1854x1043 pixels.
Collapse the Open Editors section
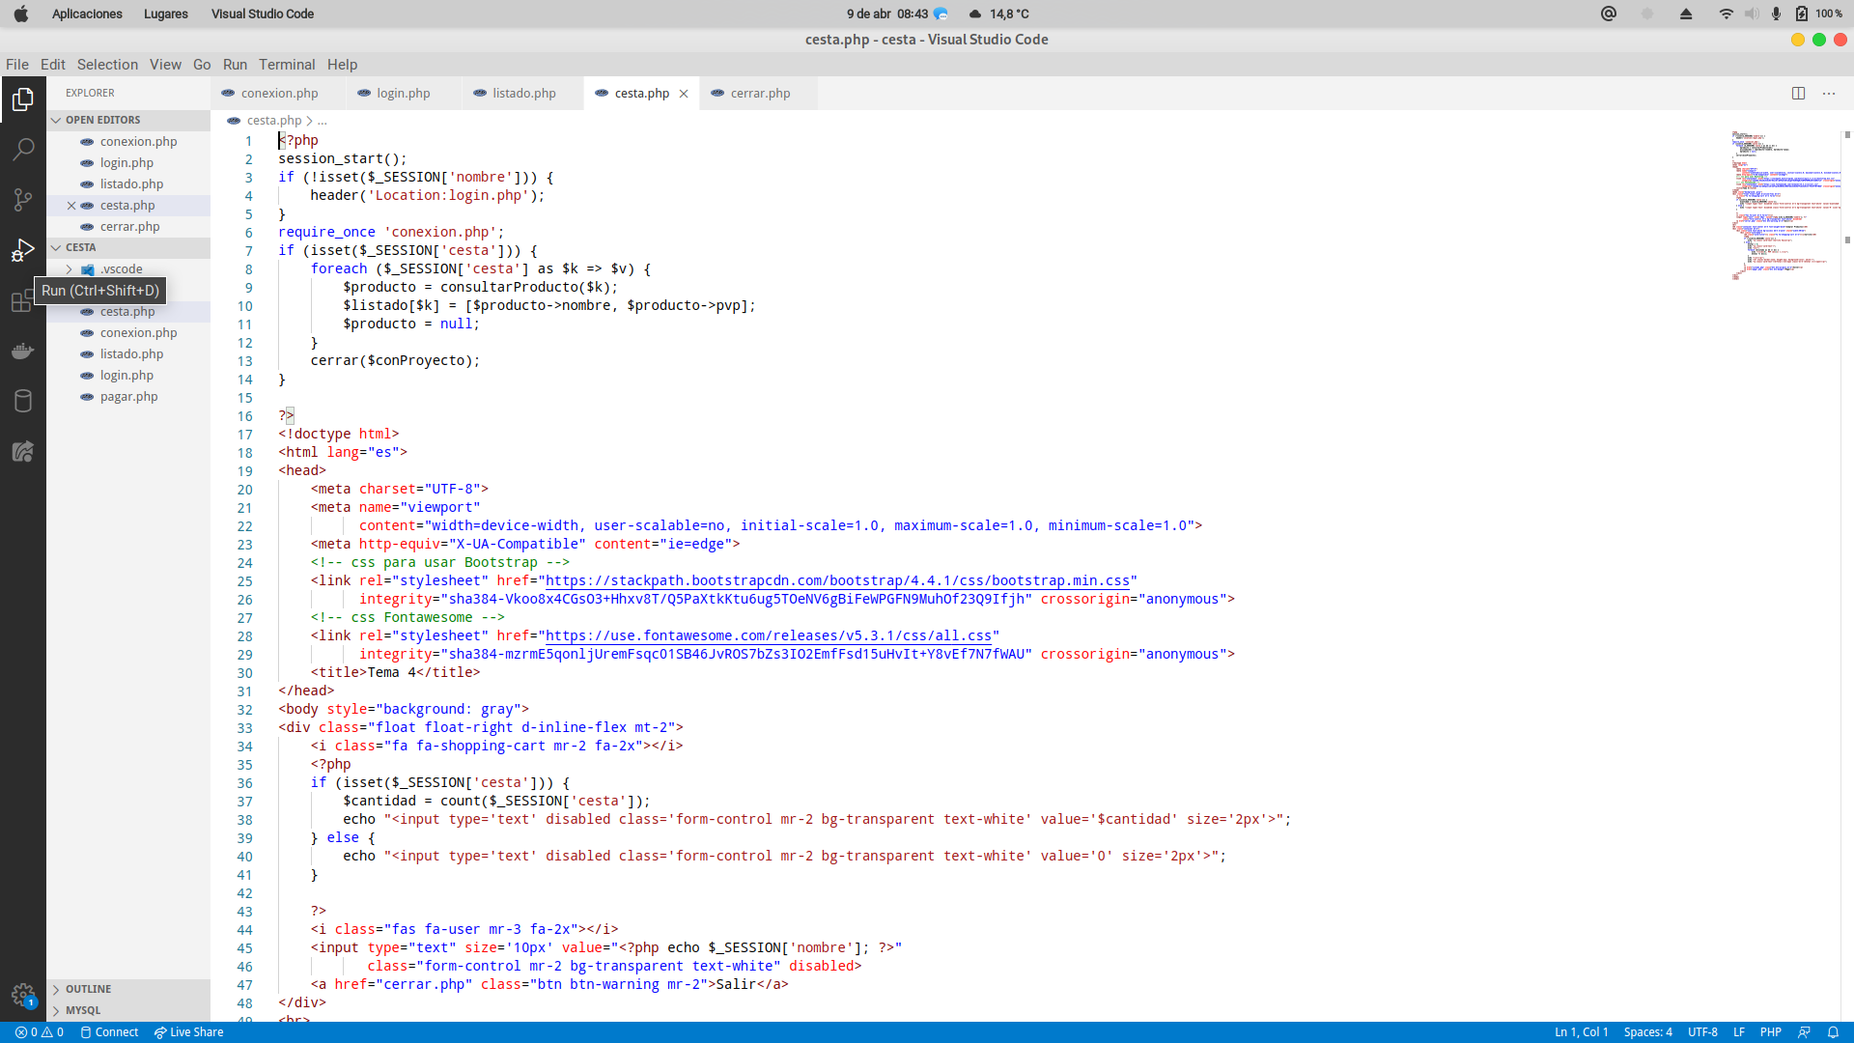[x=128, y=120]
